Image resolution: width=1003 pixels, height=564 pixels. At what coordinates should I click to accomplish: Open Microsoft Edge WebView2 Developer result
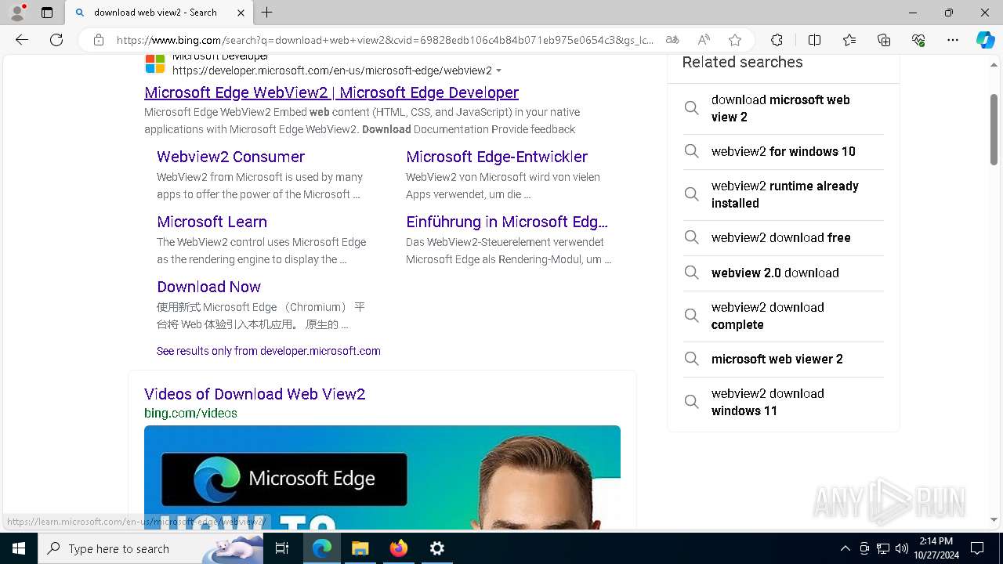point(331,92)
